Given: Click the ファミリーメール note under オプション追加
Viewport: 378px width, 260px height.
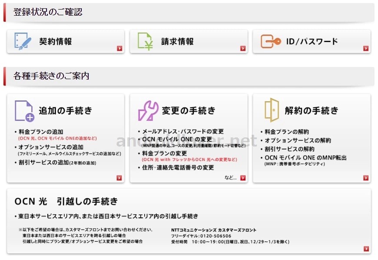Looking at the screenshot, I should (x=70, y=153).
